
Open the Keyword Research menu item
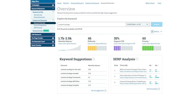[43, 9]
